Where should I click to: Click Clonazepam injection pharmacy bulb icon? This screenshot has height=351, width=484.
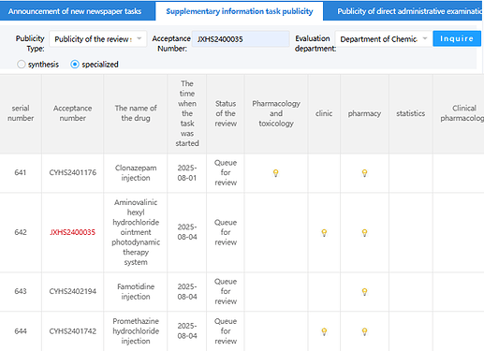pyautogui.click(x=364, y=173)
